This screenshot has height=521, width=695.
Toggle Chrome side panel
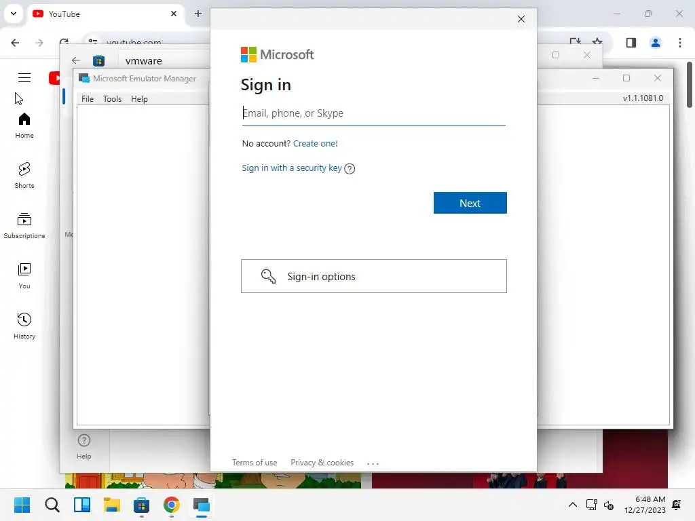pos(631,43)
